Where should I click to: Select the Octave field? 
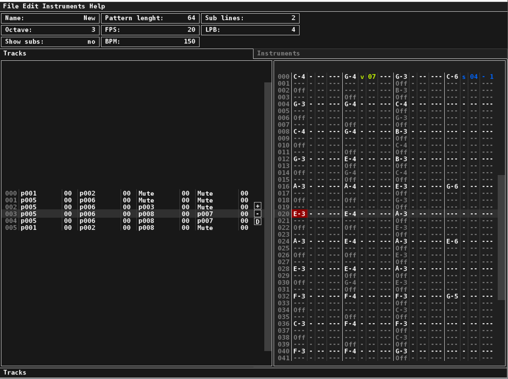coord(50,30)
